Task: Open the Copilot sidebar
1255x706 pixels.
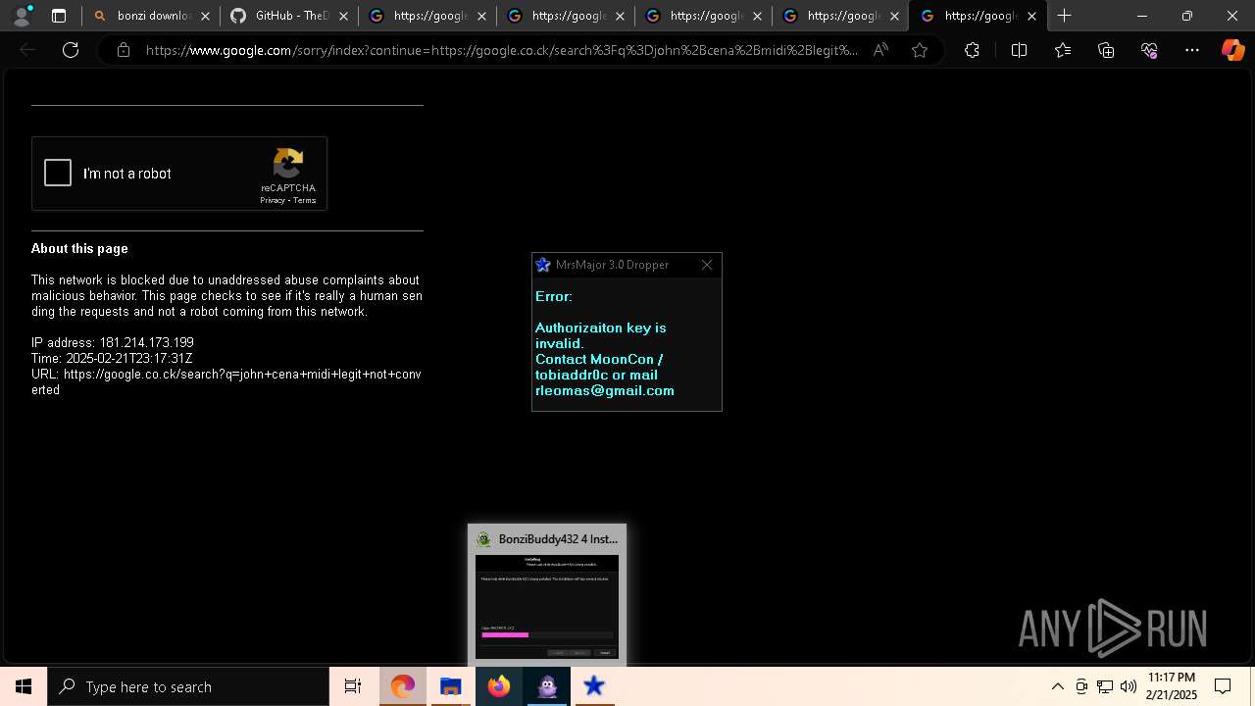Action: (x=1232, y=50)
